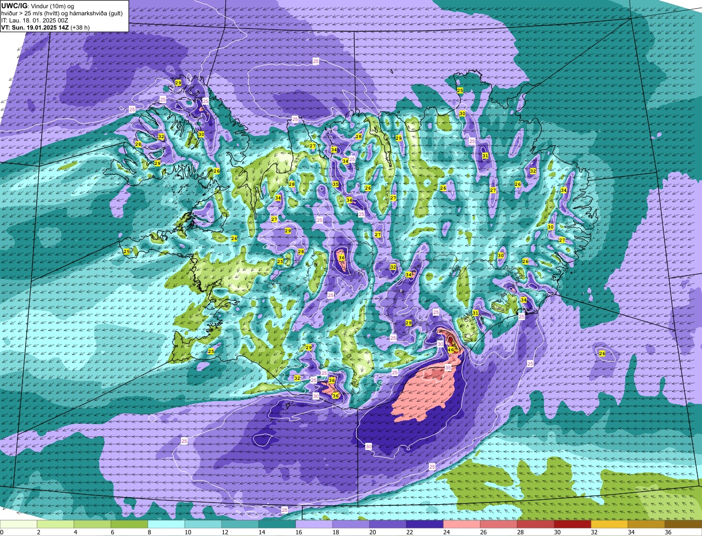702x536 pixels.
Task: Click the white 35 contour label
Action: tap(448, 368)
